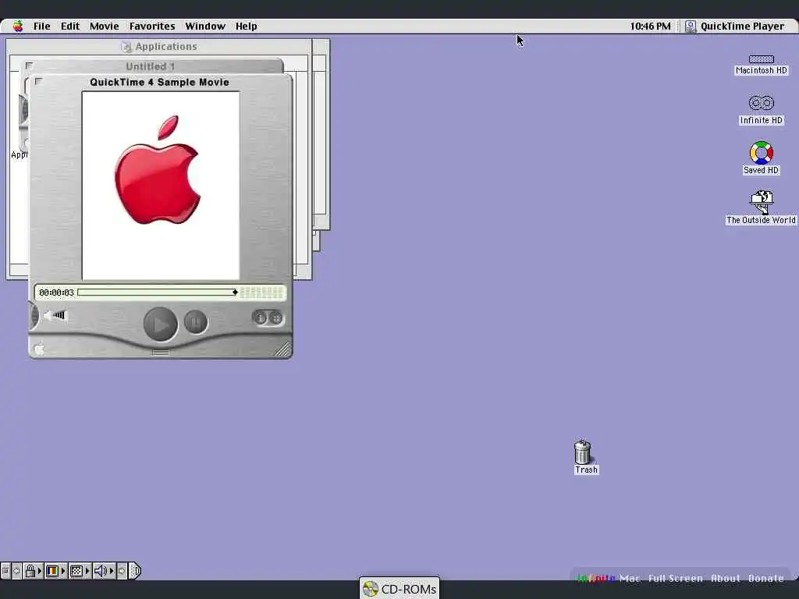
Task: Open the movie info button
Action: click(260, 318)
